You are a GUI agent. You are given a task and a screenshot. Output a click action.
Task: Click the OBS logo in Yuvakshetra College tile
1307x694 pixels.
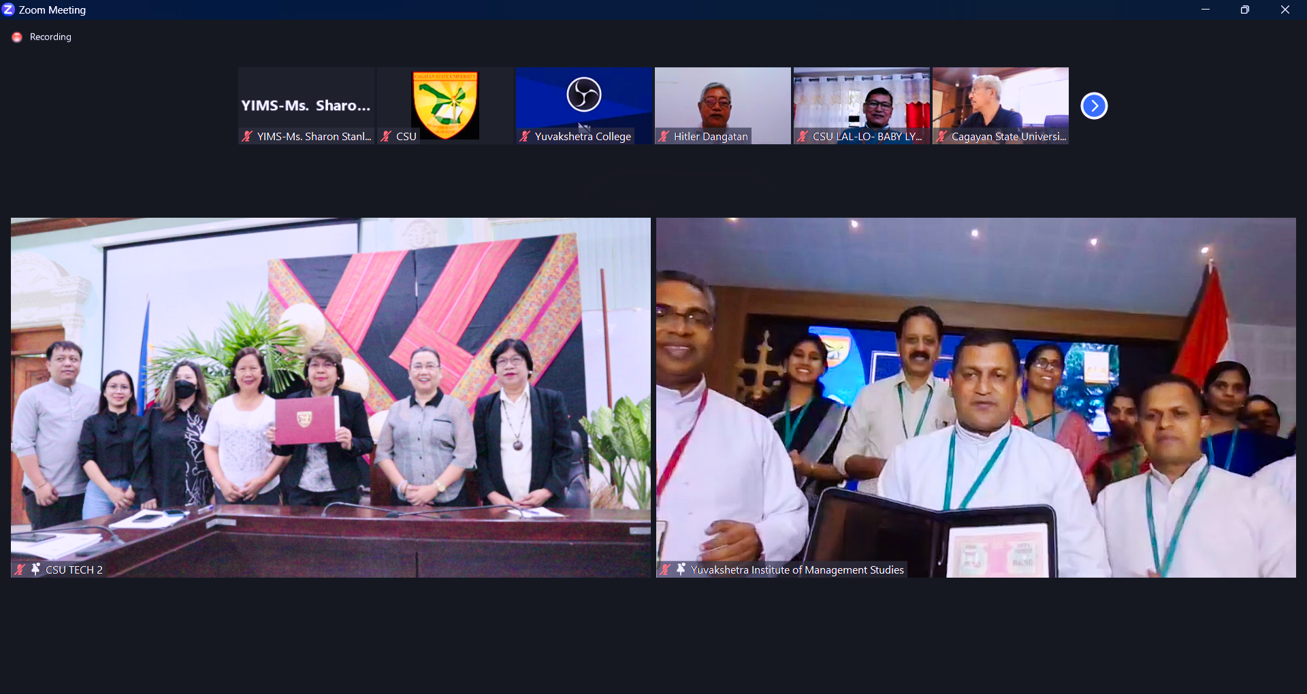point(584,94)
